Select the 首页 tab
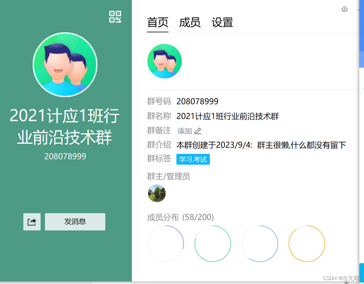Image resolution: width=364 pixels, height=284 pixels. point(158,23)
